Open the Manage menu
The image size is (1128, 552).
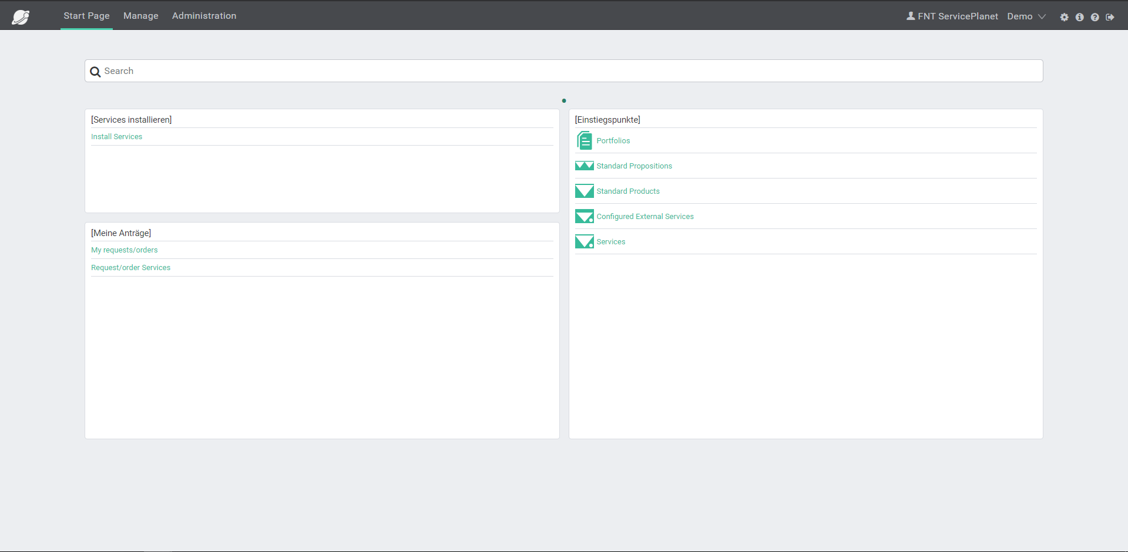tap(140, 16)
